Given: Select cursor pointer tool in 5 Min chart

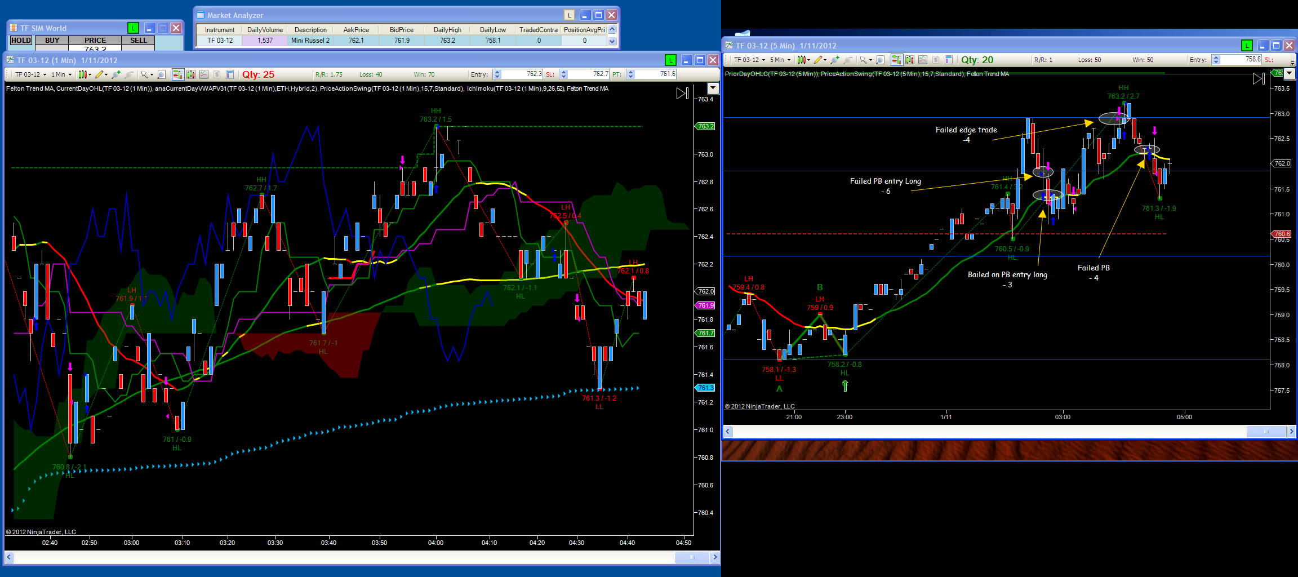Looking at the screenshot, I should click(863, 60).
